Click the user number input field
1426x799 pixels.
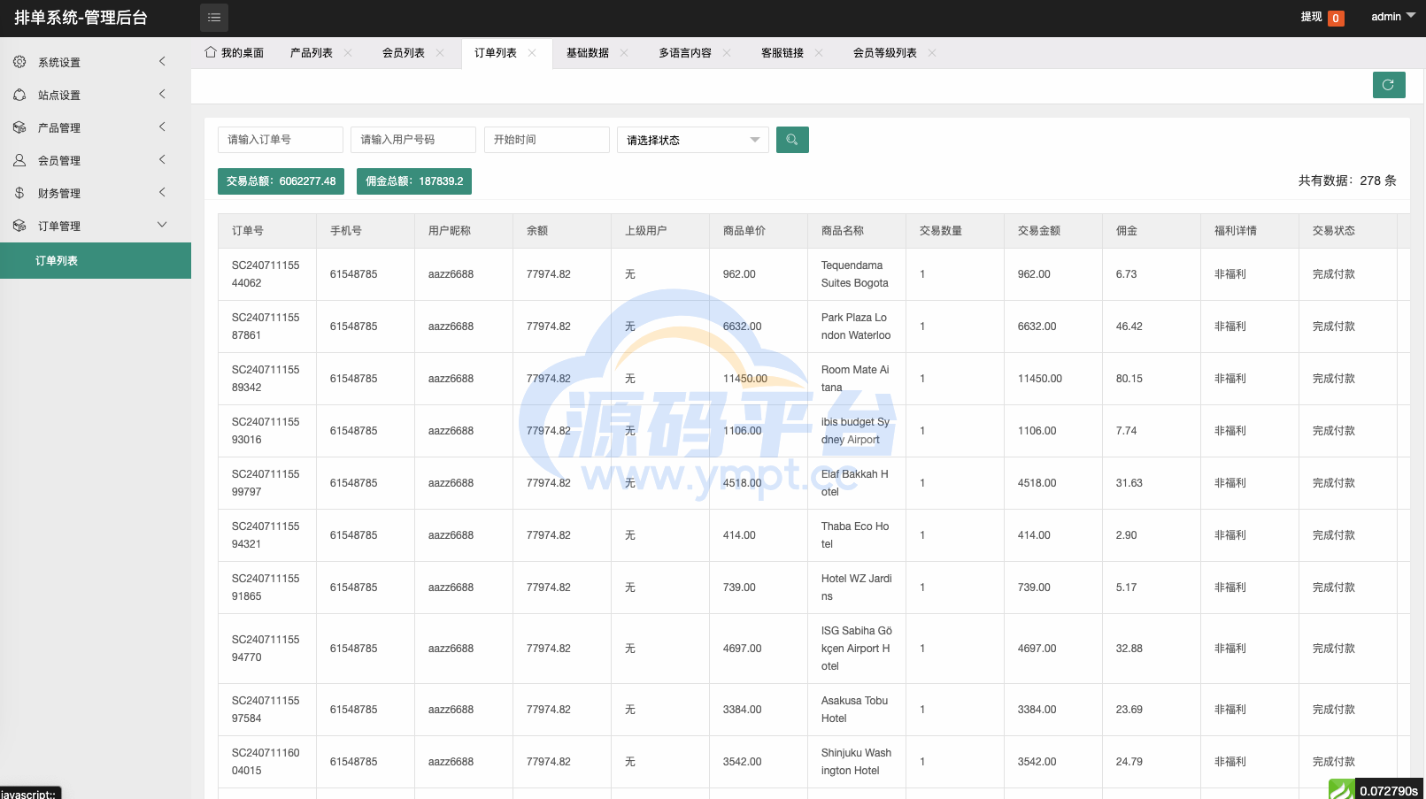point(413,140)
